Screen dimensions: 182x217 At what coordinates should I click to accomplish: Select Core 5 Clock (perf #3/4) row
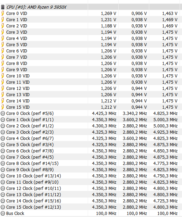pyautogui.click(x=91, y=145)
